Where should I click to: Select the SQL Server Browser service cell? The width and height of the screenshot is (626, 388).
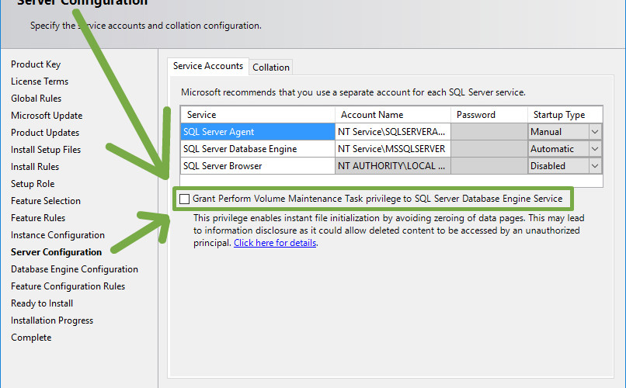click(258, 166)
